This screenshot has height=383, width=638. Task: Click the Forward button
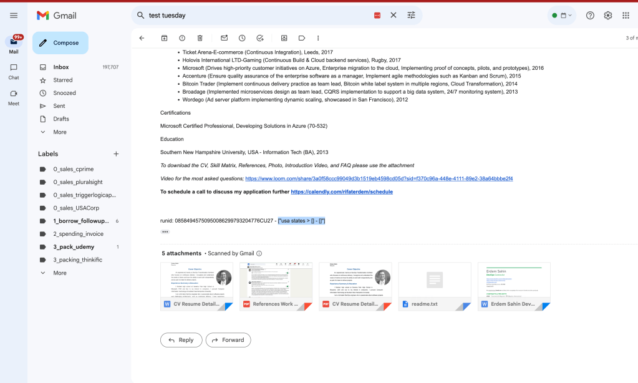[228, 340]
